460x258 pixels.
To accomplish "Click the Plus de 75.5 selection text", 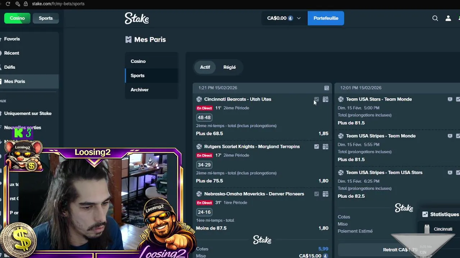I will [210, 181].
